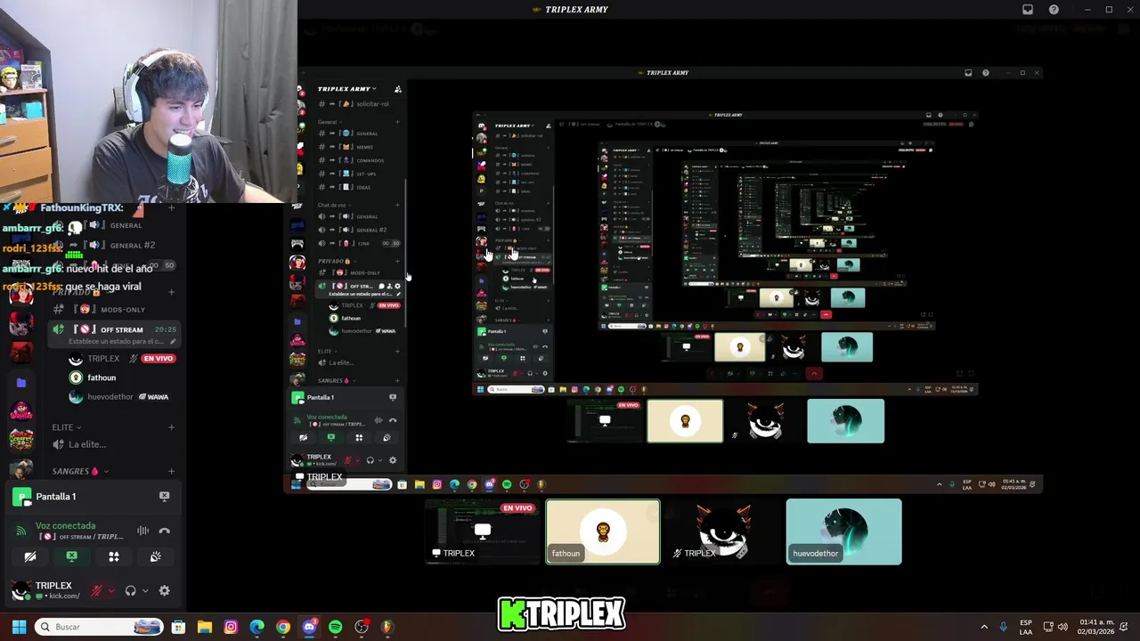Open soundboard in enlarged voice panel
Screen dimensions: 1140x641
(x=155, y=556)
